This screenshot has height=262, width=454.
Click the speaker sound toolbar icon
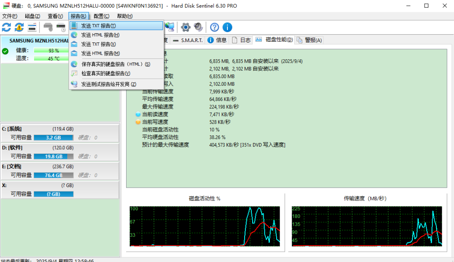tap(198, 27)
